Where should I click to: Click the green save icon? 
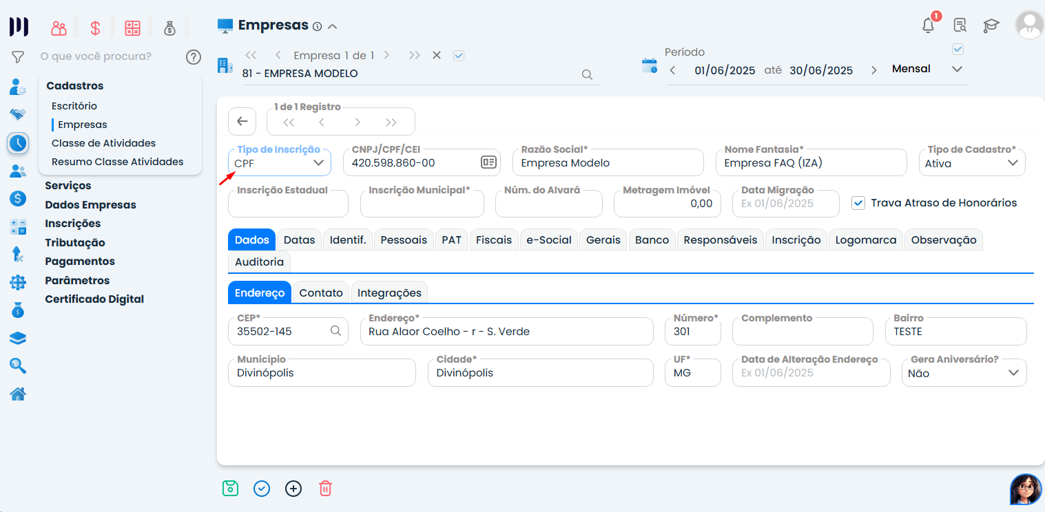[230, 489]
